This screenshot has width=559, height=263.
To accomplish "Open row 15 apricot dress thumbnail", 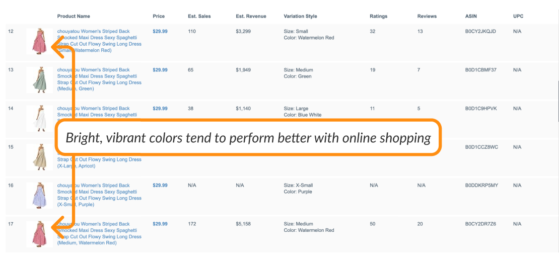I will (x=39, y=157).
